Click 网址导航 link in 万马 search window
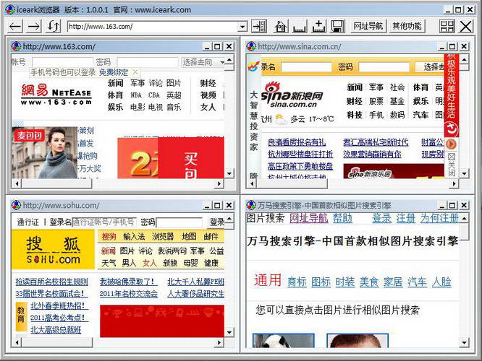 pyautogui.click(x=309, y=218)
